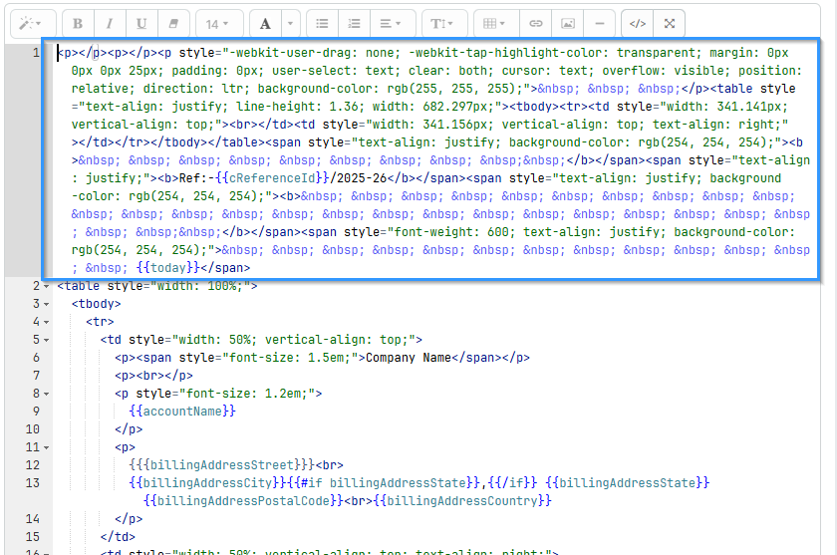Click the {{accountName}} placeholder in the code
The width and height of the screenshot is (837, 555).
(x=182, y=411)
